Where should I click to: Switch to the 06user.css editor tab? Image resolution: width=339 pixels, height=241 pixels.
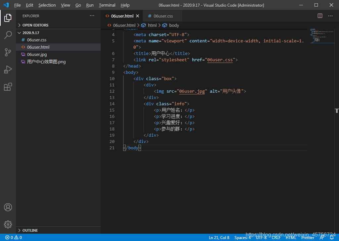(163, 16)
